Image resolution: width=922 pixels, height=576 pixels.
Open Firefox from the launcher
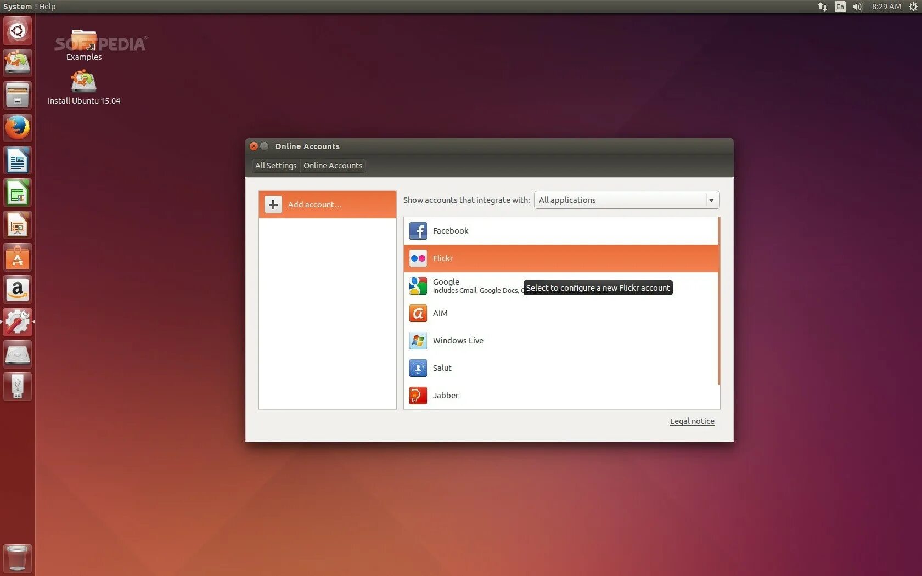(x=17, y=127)
